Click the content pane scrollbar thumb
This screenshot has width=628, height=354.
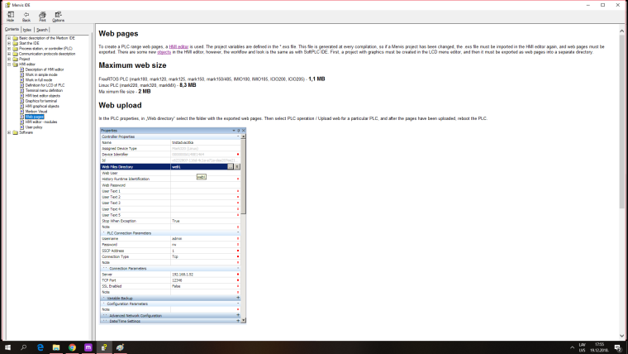tap(621, 122)
